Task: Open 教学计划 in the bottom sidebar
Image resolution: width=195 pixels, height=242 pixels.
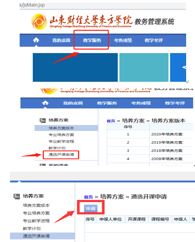Action: click(32, 228)
